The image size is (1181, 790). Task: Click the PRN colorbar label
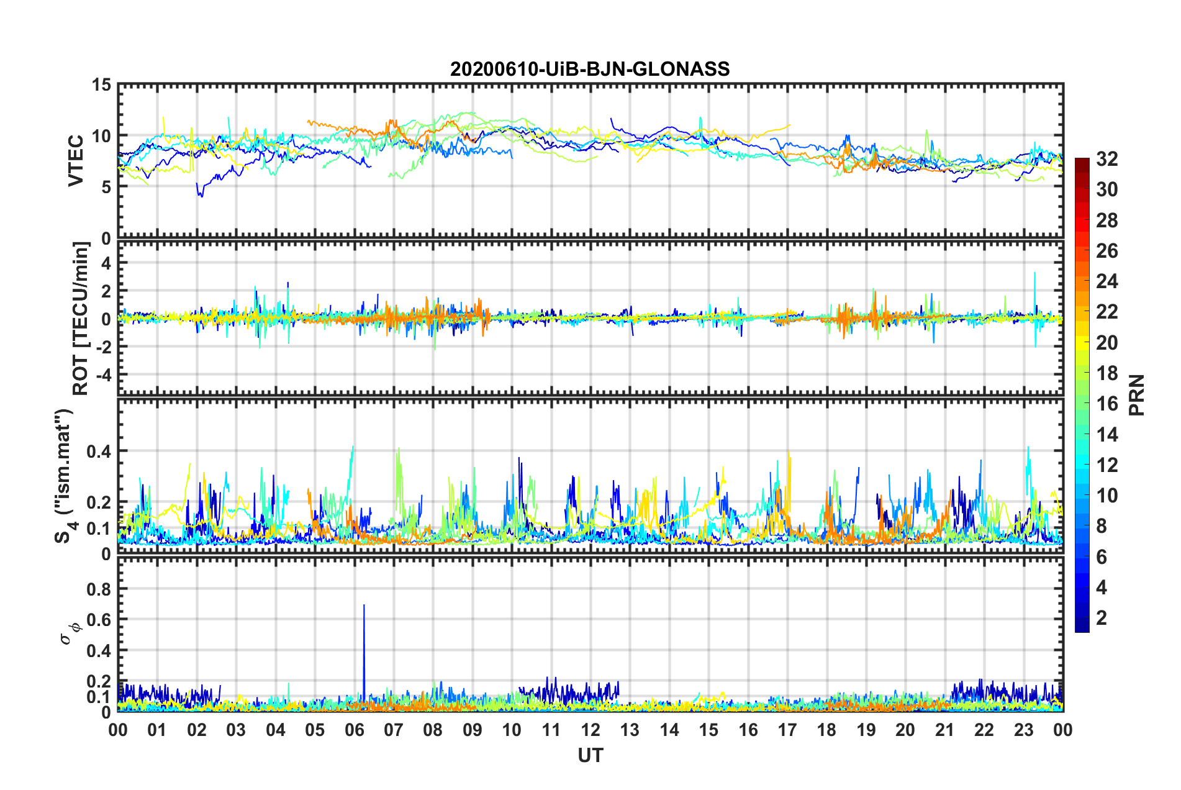point(1137,395)
